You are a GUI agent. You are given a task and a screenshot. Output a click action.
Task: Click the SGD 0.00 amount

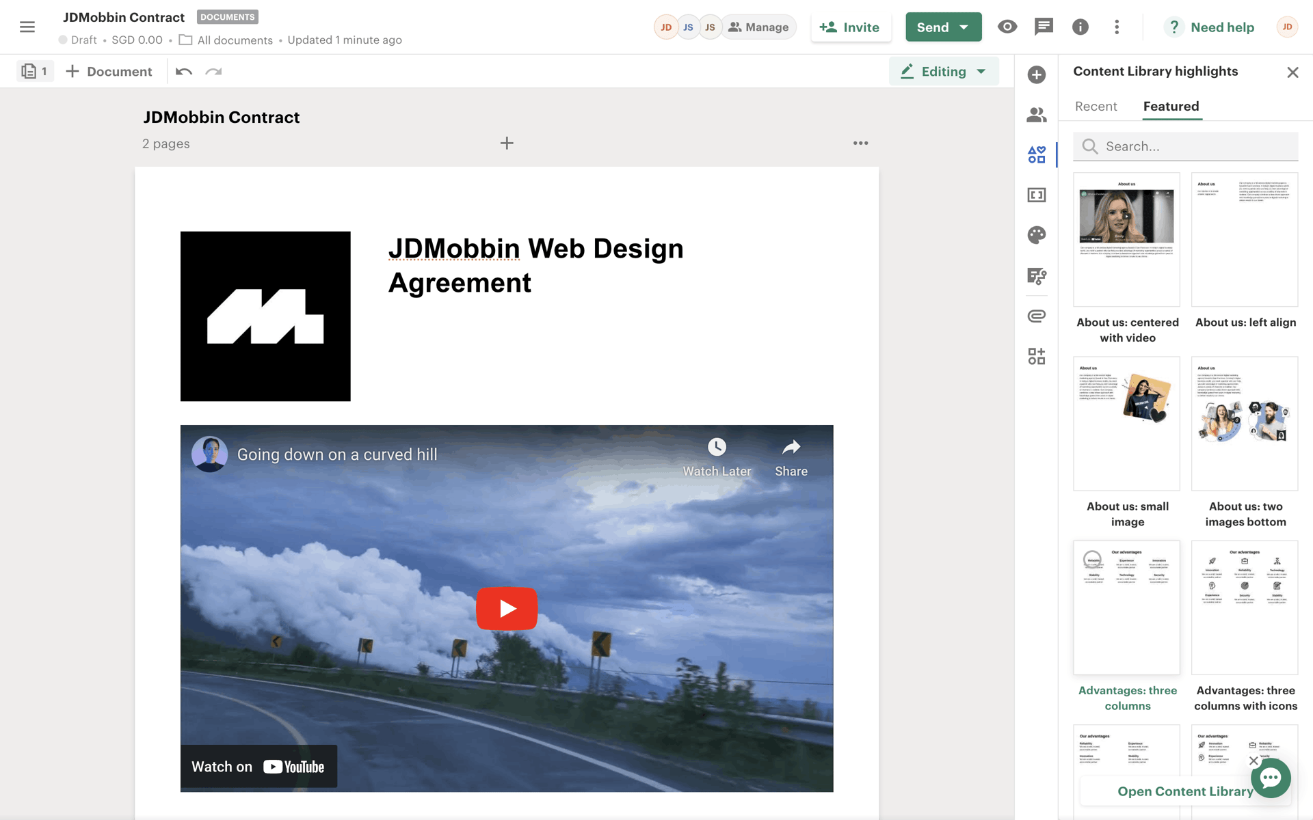137,40
